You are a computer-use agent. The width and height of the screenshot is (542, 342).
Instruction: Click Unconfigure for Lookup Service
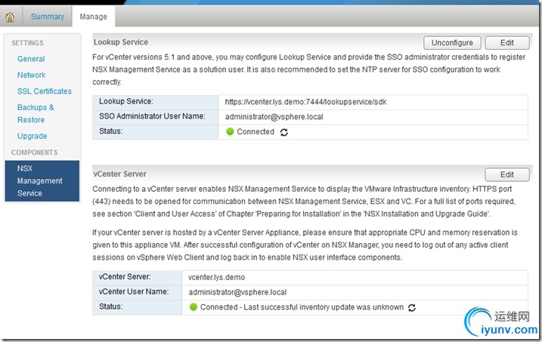[x=452, y=43]
